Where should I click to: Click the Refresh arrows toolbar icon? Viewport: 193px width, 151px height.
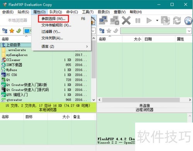[x=177, y=20]
